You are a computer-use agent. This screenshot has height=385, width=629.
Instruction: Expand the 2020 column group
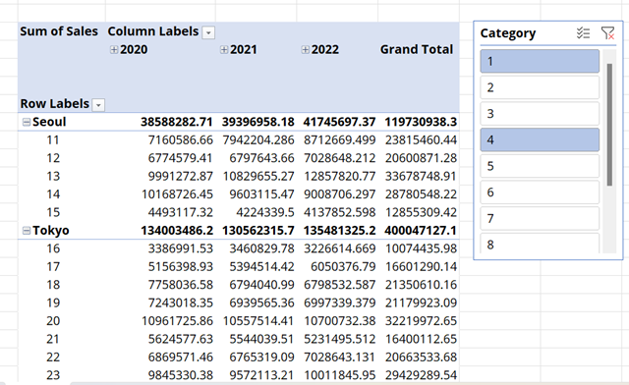point(114,50)
